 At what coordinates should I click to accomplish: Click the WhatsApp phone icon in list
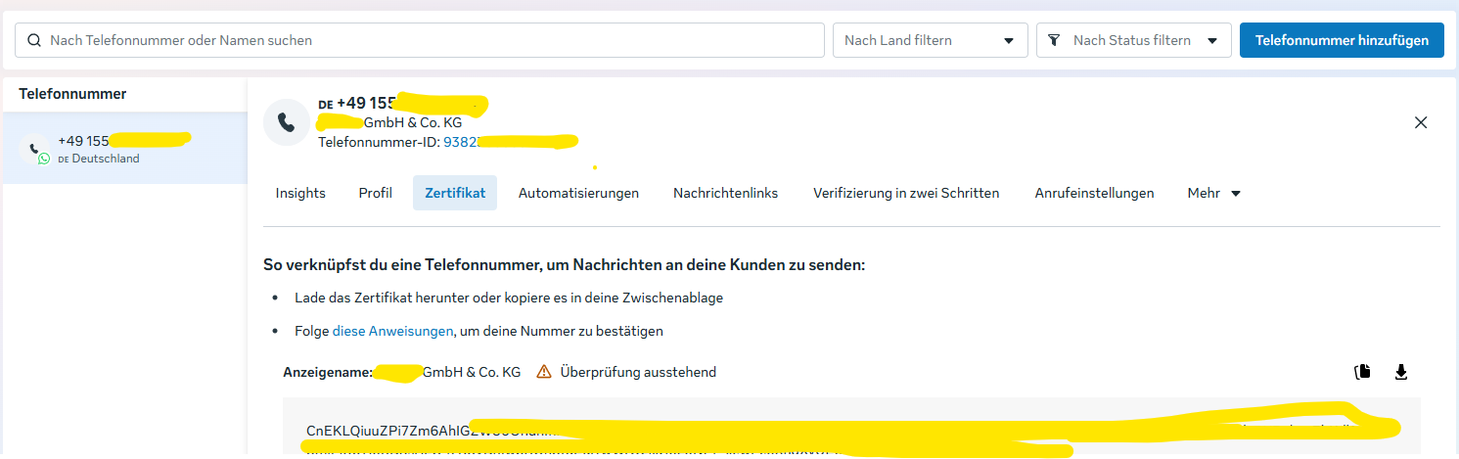point(37,151)
